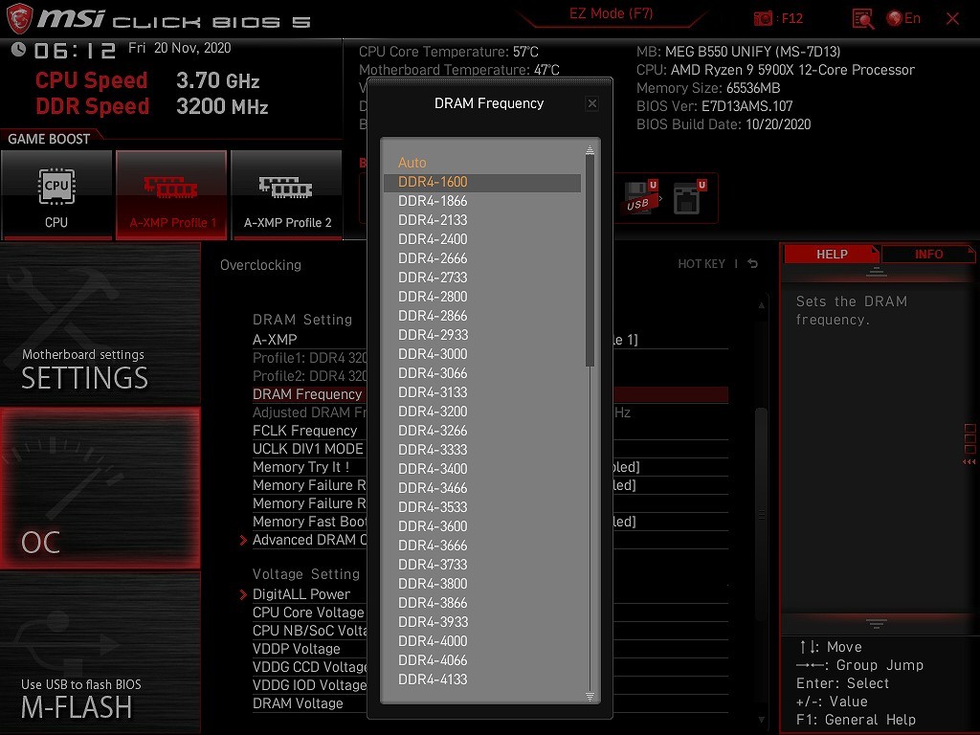980x735 pixels.
Task: Click the USB boot device icon
Action: (639, 196)
